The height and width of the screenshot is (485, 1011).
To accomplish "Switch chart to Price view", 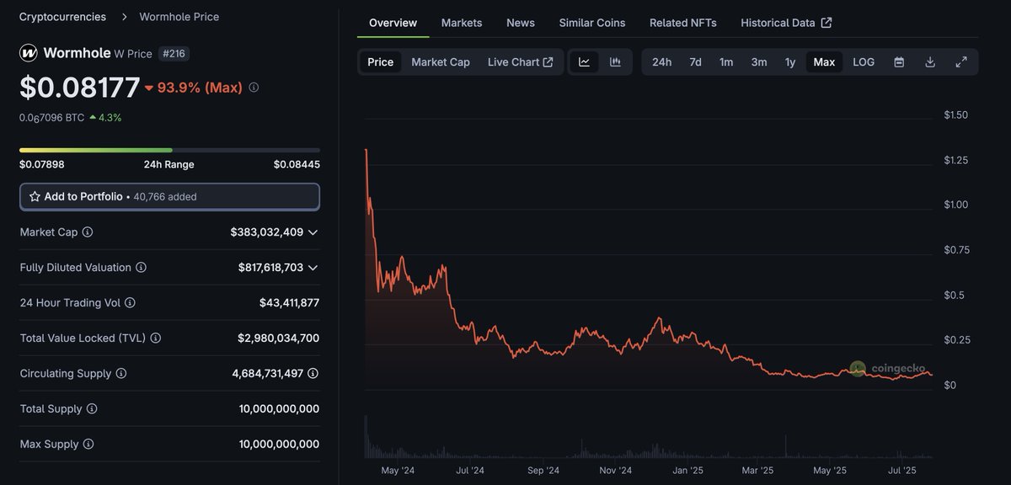I will pos(381,61).
